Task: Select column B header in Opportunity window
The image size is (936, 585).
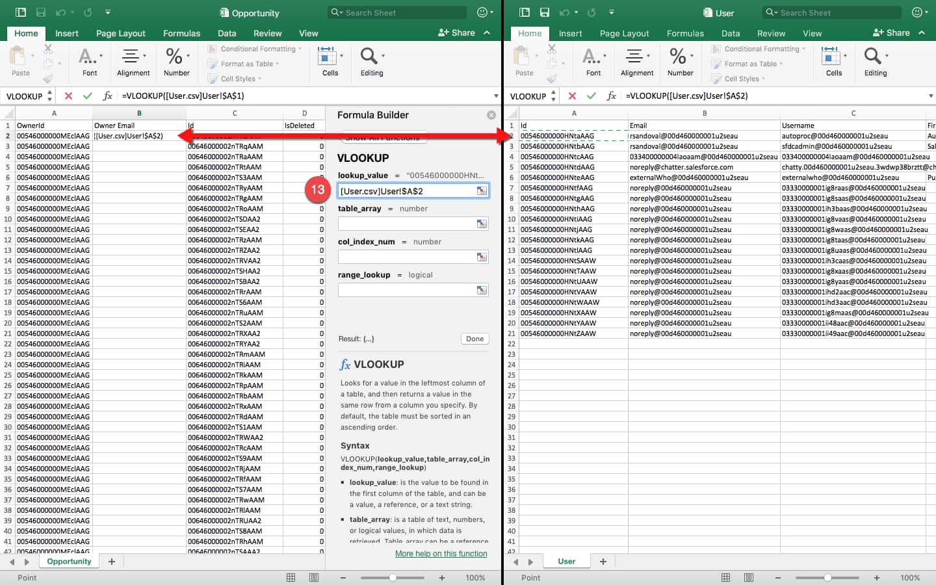Action: (139, 113)
